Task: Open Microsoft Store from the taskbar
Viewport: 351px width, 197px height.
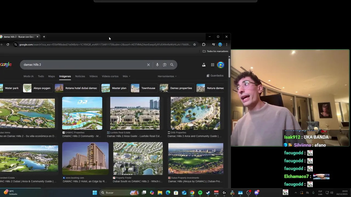Action: click(176, 193)
